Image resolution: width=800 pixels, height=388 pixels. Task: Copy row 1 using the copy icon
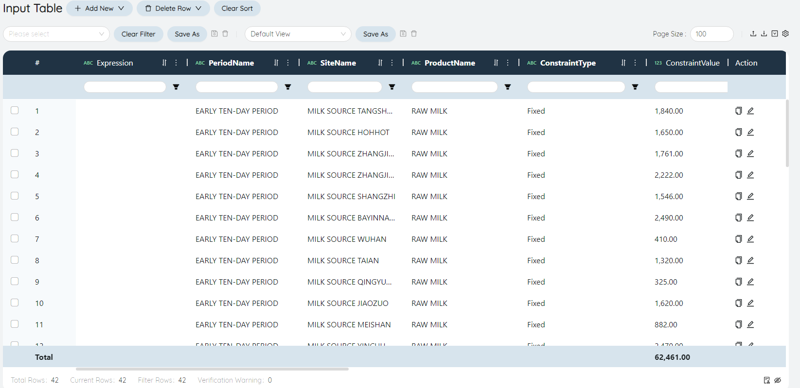click(738, 111)
